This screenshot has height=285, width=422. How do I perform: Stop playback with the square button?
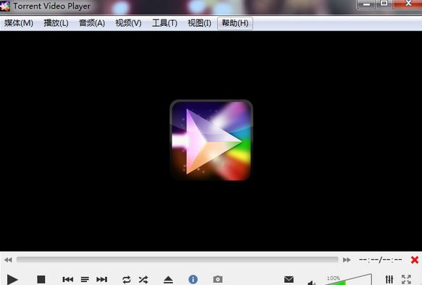(41, 279)
